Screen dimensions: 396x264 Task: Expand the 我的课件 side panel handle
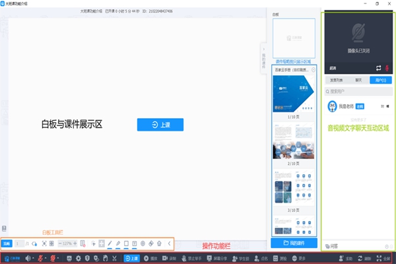[x=265, y=56]
